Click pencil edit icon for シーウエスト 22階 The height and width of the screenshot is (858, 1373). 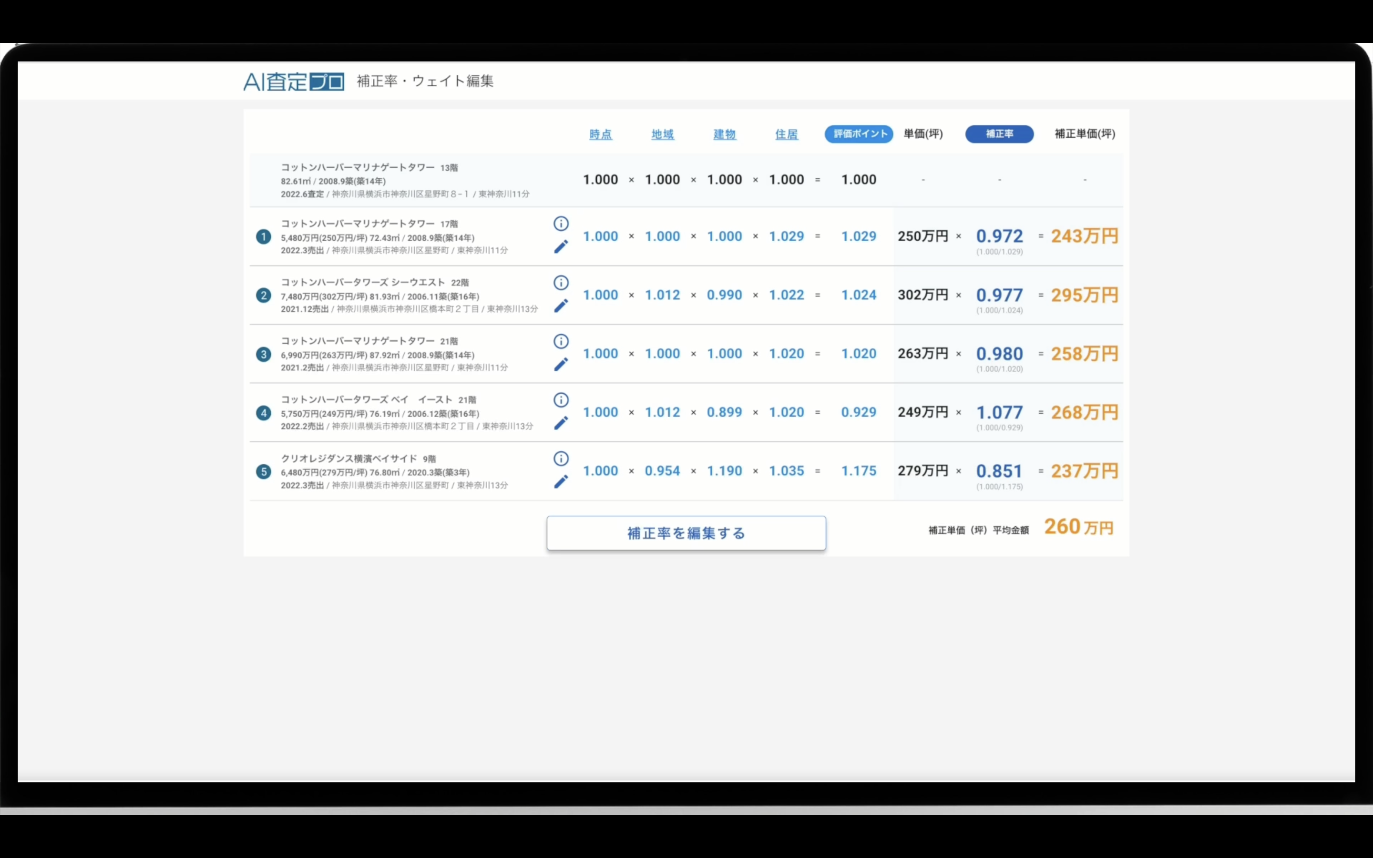click(x=561, y=306)
